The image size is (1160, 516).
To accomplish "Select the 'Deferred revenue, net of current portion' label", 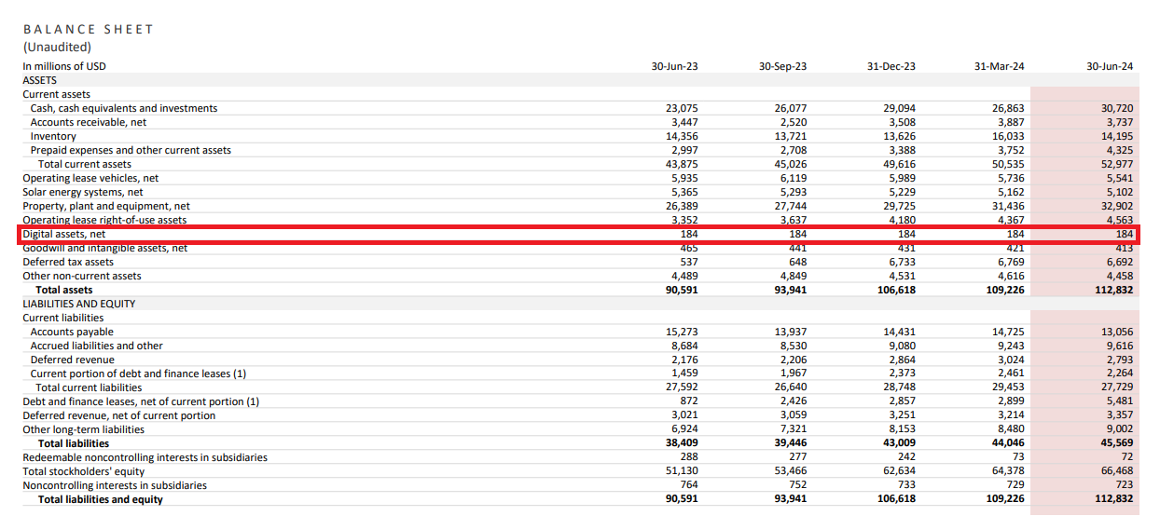I will pyautogui.click(x=119, y=415).
